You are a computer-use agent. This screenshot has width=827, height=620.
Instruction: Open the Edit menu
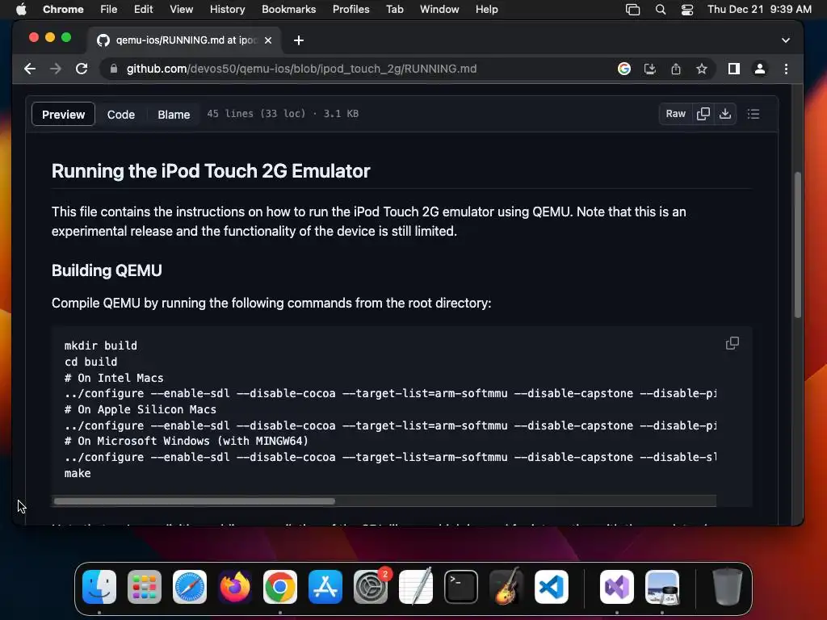coord(143,10)
